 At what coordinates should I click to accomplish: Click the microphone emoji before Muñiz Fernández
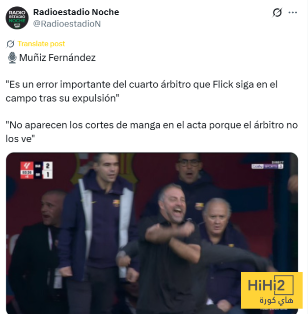click(x=12, y=58)
